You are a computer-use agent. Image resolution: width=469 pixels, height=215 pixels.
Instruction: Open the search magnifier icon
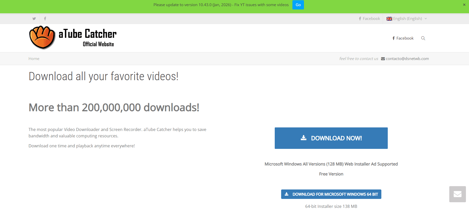coord(423,38)
